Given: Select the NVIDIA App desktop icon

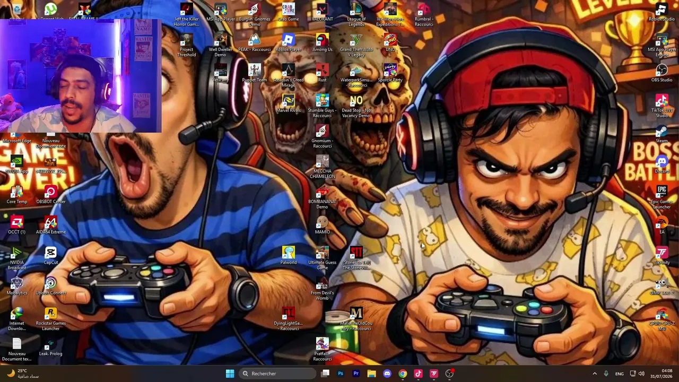Looking at the screenshot, I should coord(16,165).
